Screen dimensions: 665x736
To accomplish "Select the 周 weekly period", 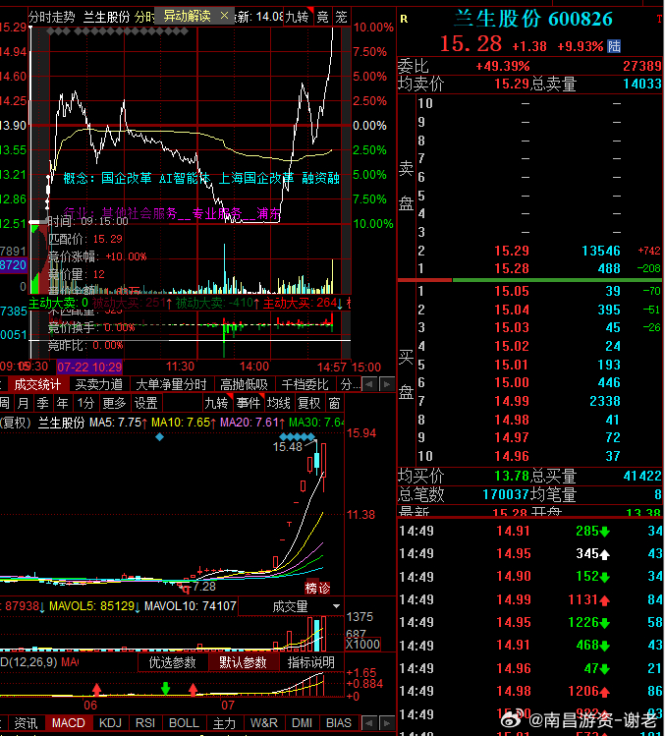I will pos(5,403).
